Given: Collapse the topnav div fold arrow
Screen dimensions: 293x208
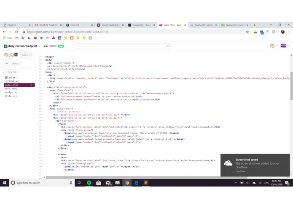Looking at the screenshot, I should click(42, 63).
